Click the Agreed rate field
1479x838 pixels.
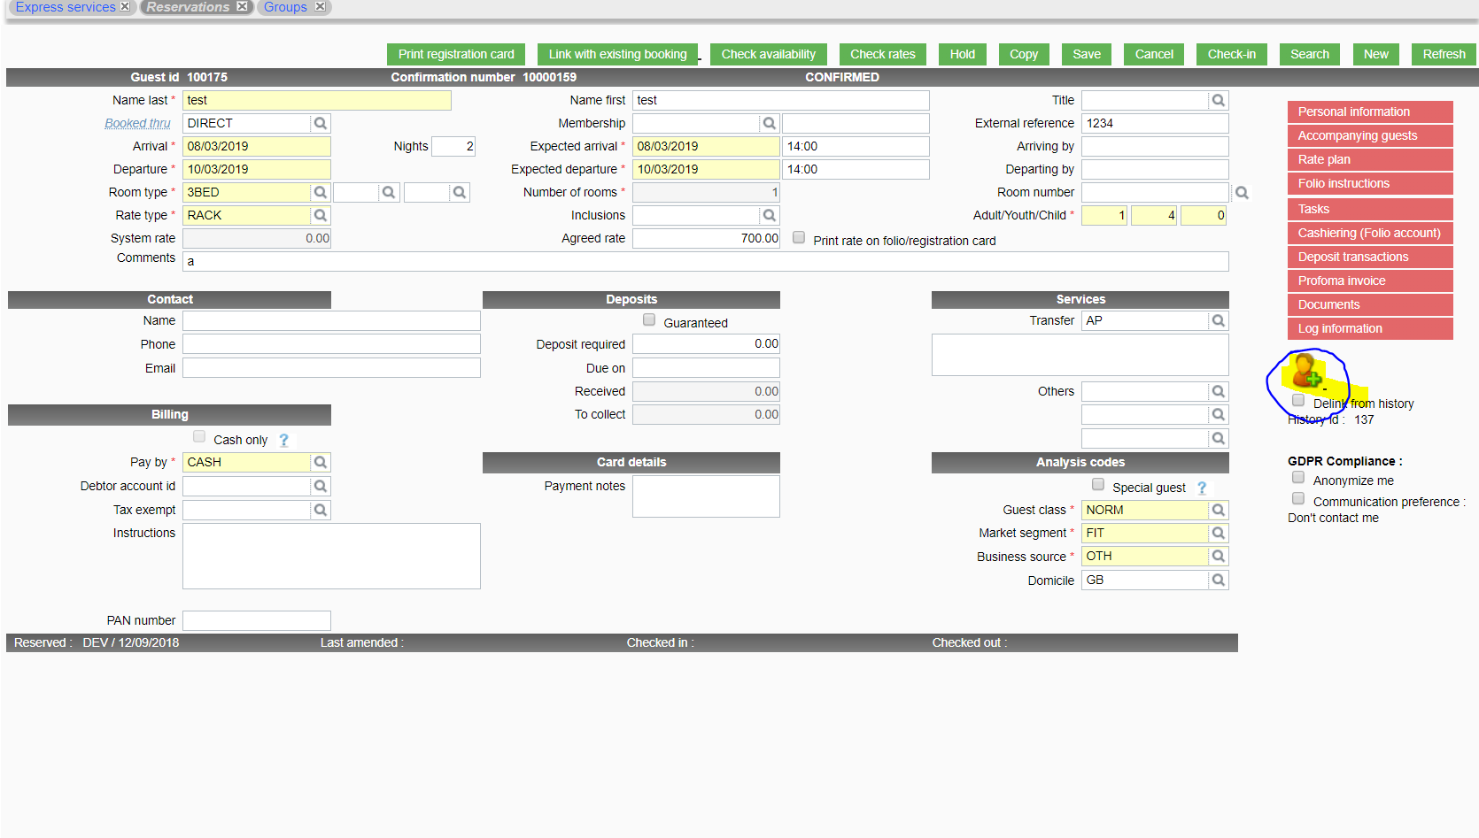coord(706,238)
